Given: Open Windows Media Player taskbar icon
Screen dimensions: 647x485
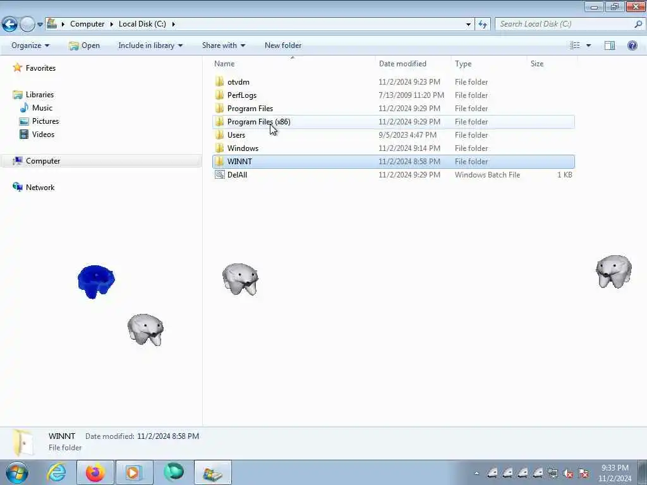Looking at the screenshot, I should click(x=134, y=472).
